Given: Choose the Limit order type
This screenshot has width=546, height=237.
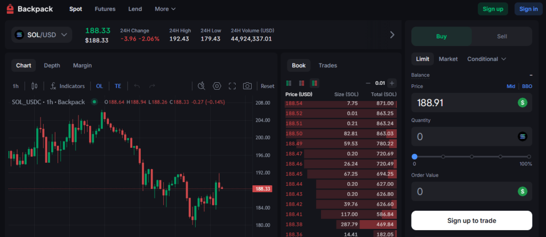Looking at the screenshot, I should (422, 59).
